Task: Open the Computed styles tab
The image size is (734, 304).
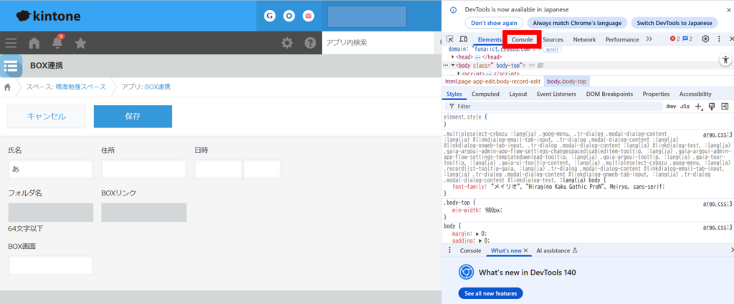Action: pos(485,94)
